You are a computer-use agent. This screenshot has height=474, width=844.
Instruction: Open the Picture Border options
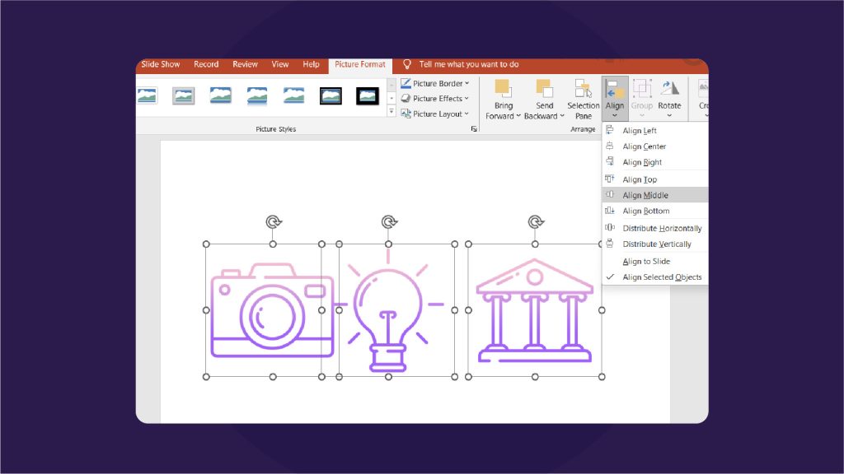click(x=436, y=82)
